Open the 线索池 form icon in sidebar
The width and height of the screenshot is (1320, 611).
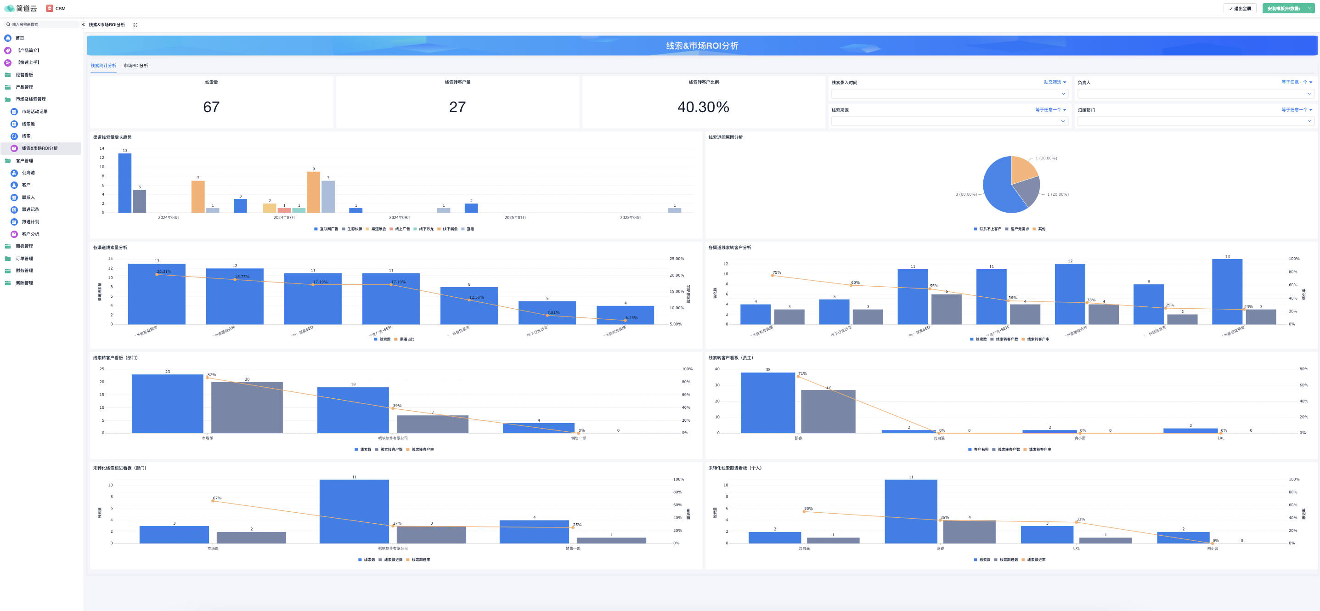14,124
